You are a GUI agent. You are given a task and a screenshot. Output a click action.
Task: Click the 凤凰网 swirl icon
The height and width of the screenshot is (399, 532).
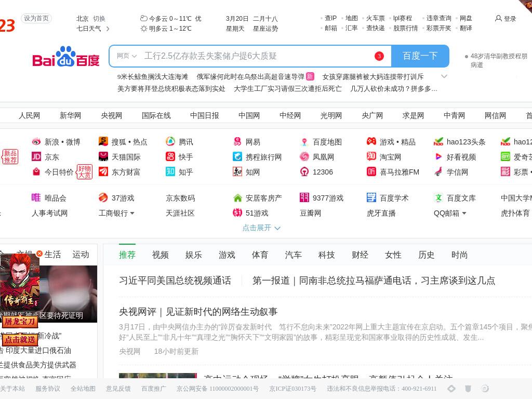click(x=304, y=156)
